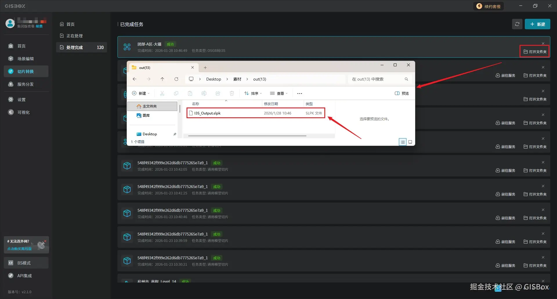The width and height of the screenshot is (557, 299).
Task: Select 切片转换 in the left sidebar
Action: click(x=26, y=72)
